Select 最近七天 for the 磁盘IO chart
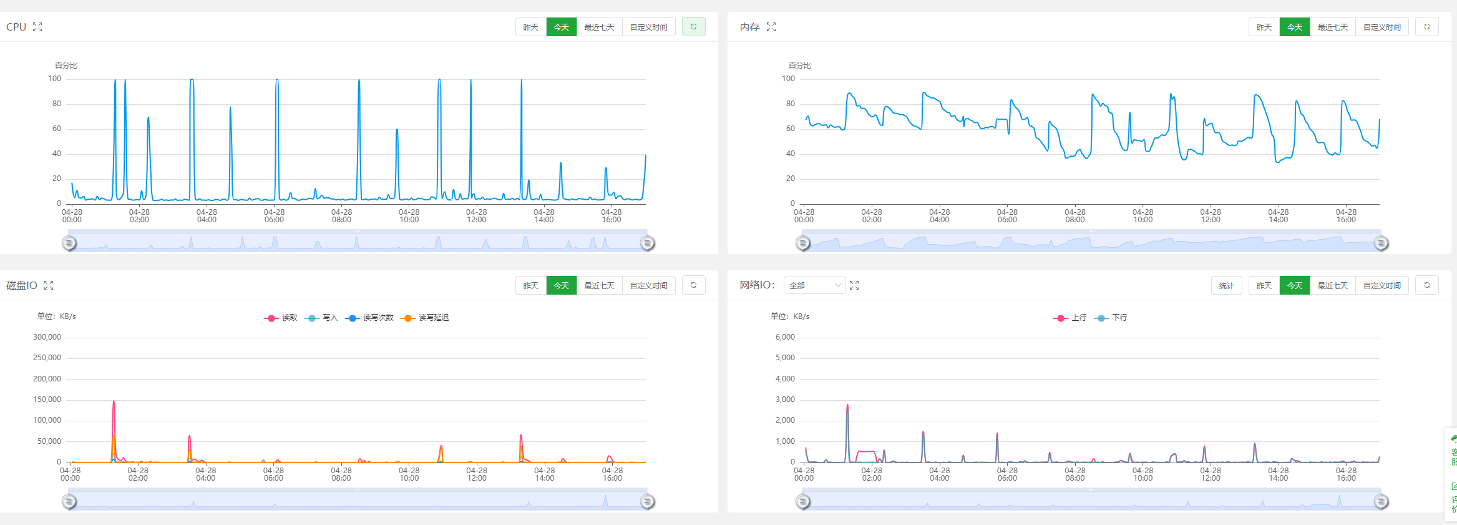 (x=600, y=285)
